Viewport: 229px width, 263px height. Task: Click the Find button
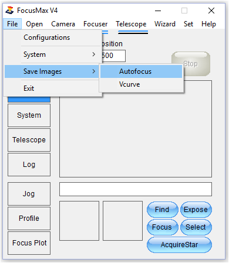[163, 210]
